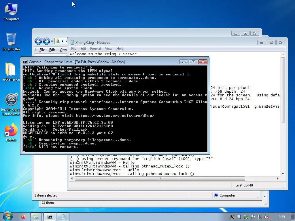The height and width of the screenshot is (221, 295).
Task: Select the Firefox desktop shortcut
Action: pos(11,132)
